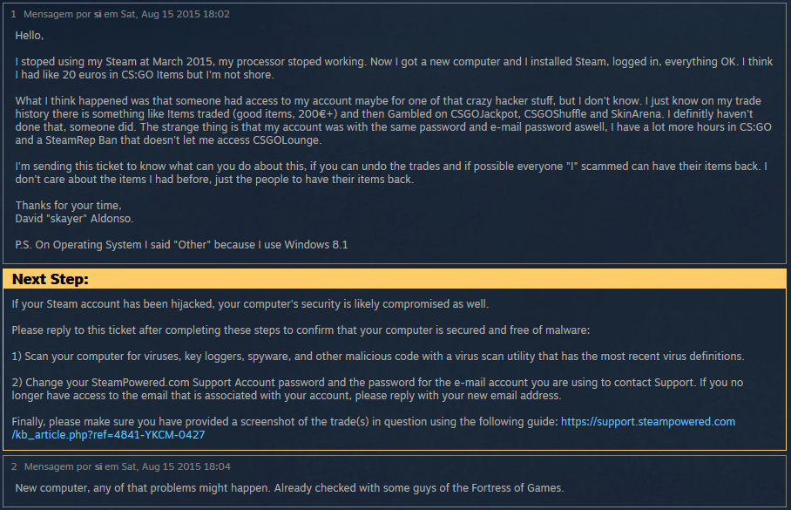The width and height of the screenshot is (791, 510).
Task: Click username "si" in the second message header
Action: (x=98, y=467)
